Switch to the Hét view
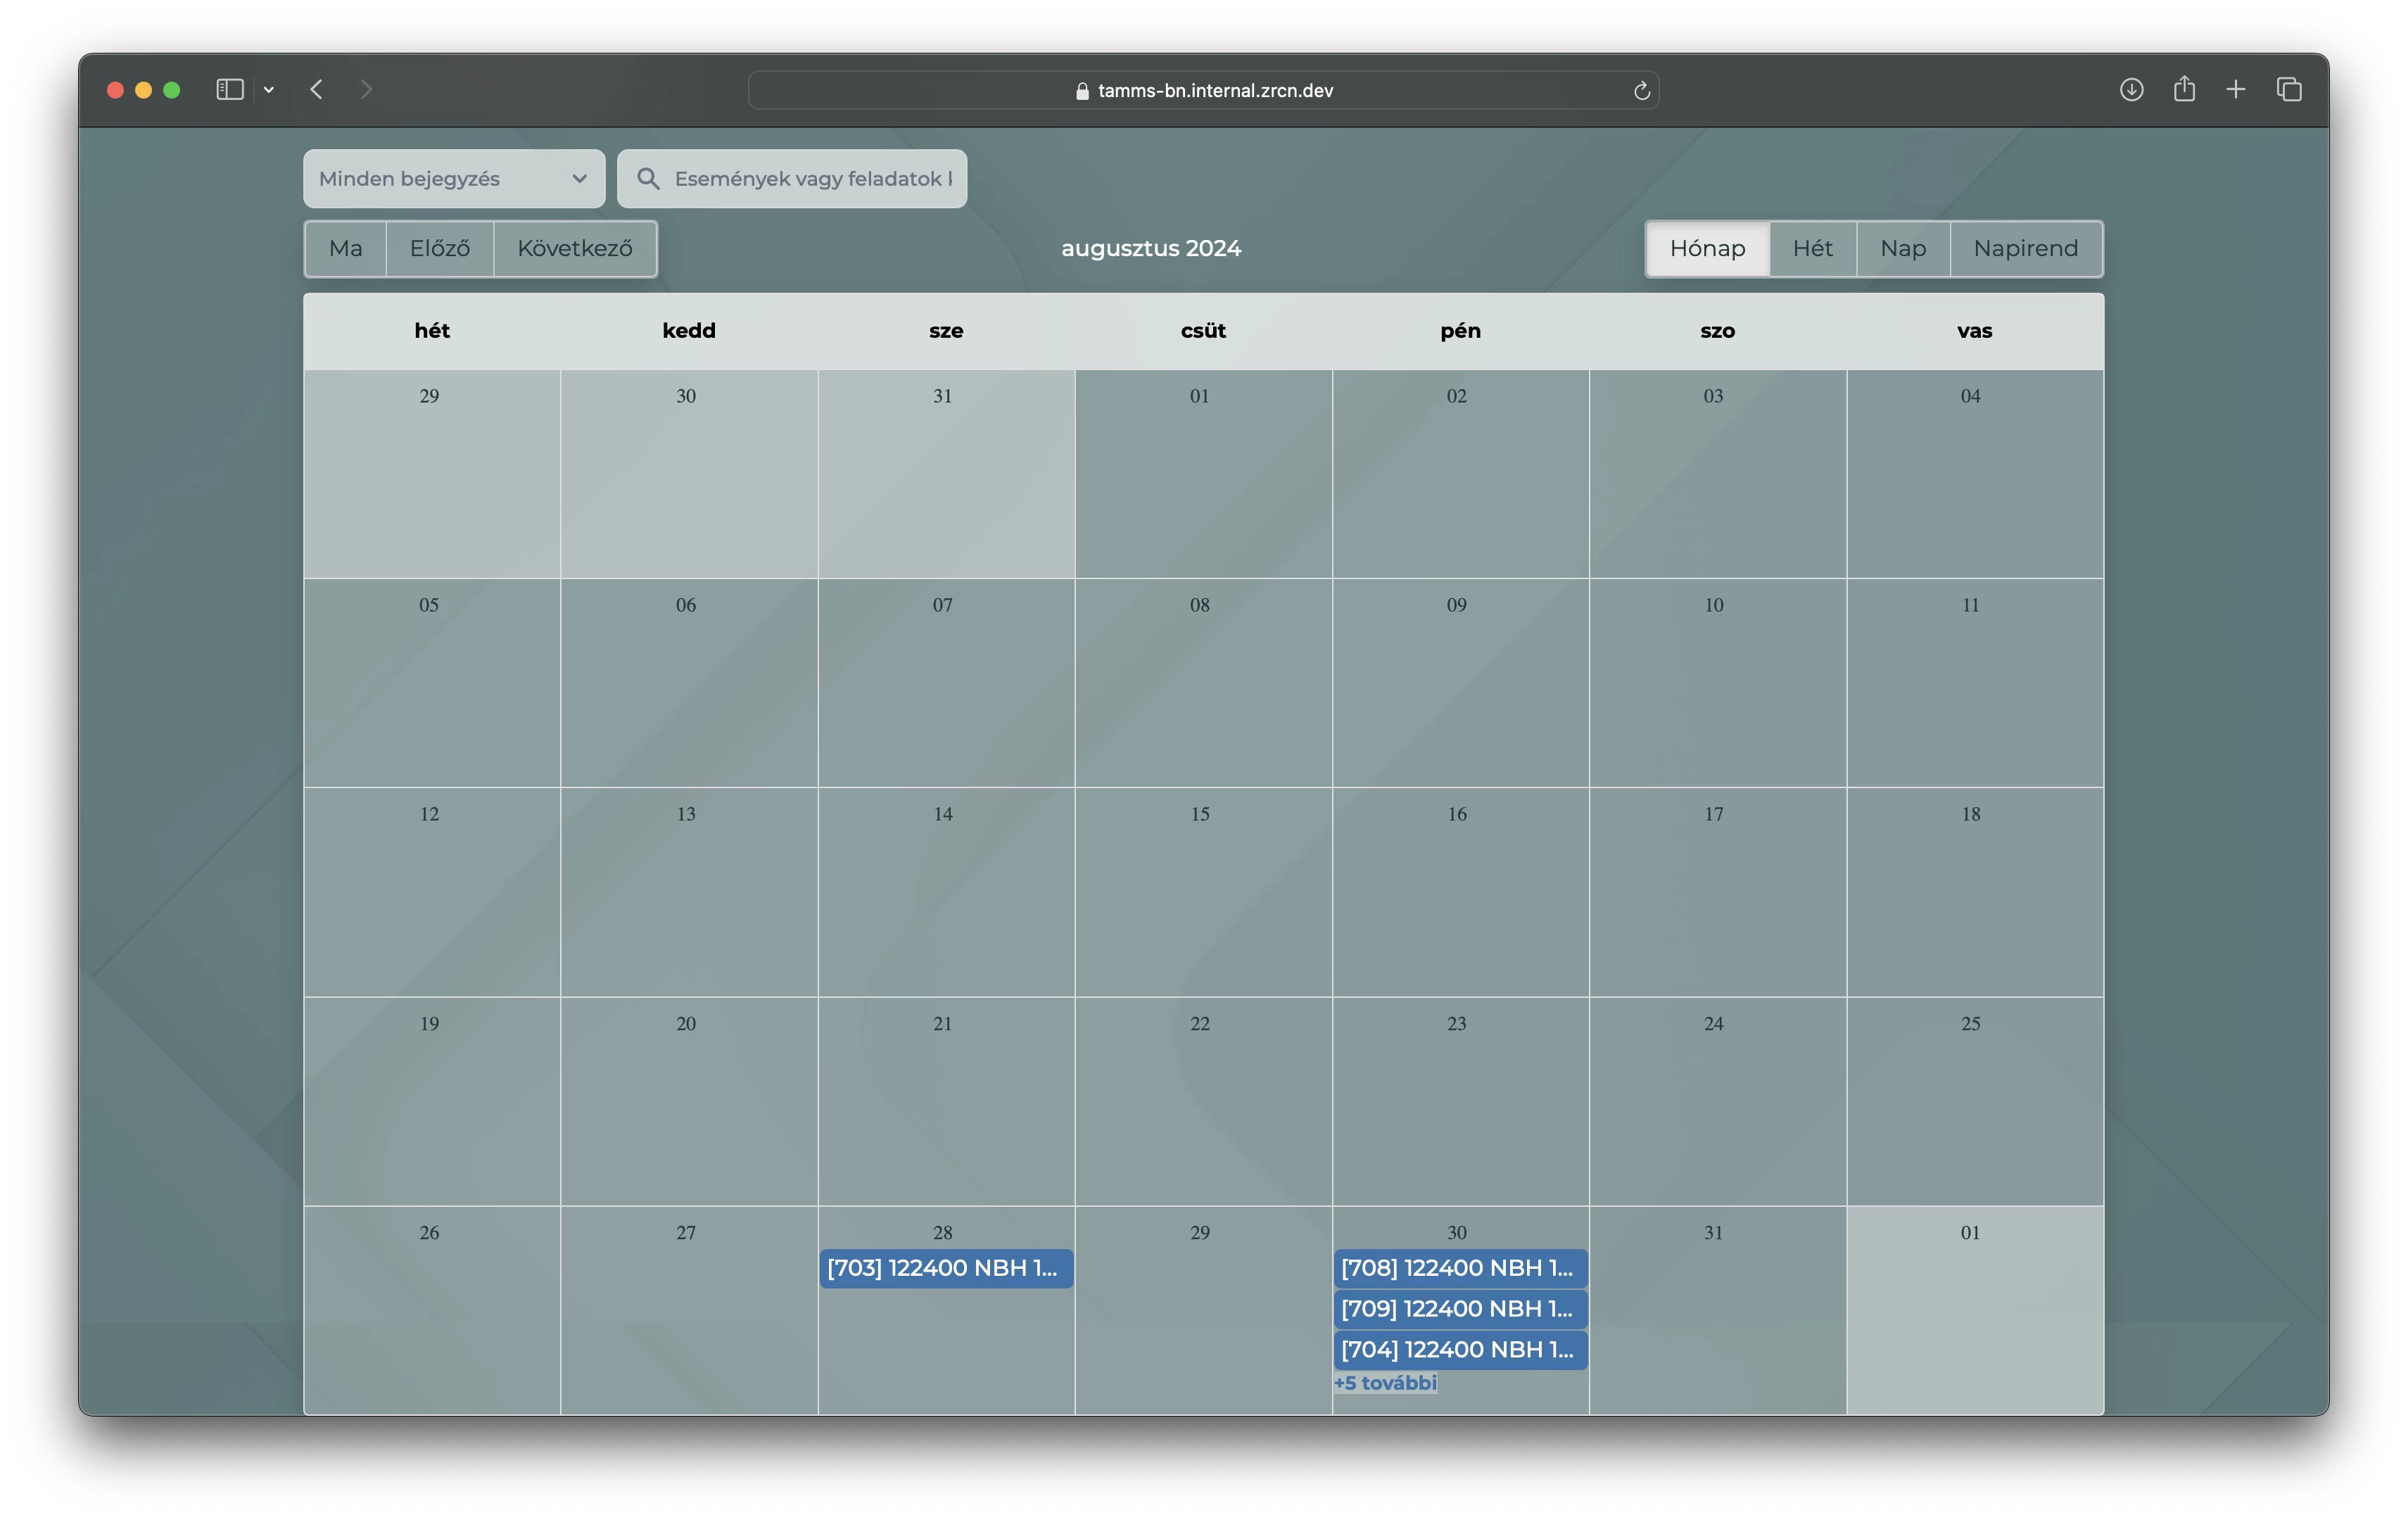This screenshot has width=2408, height=1520. (x=1812, y=248)
